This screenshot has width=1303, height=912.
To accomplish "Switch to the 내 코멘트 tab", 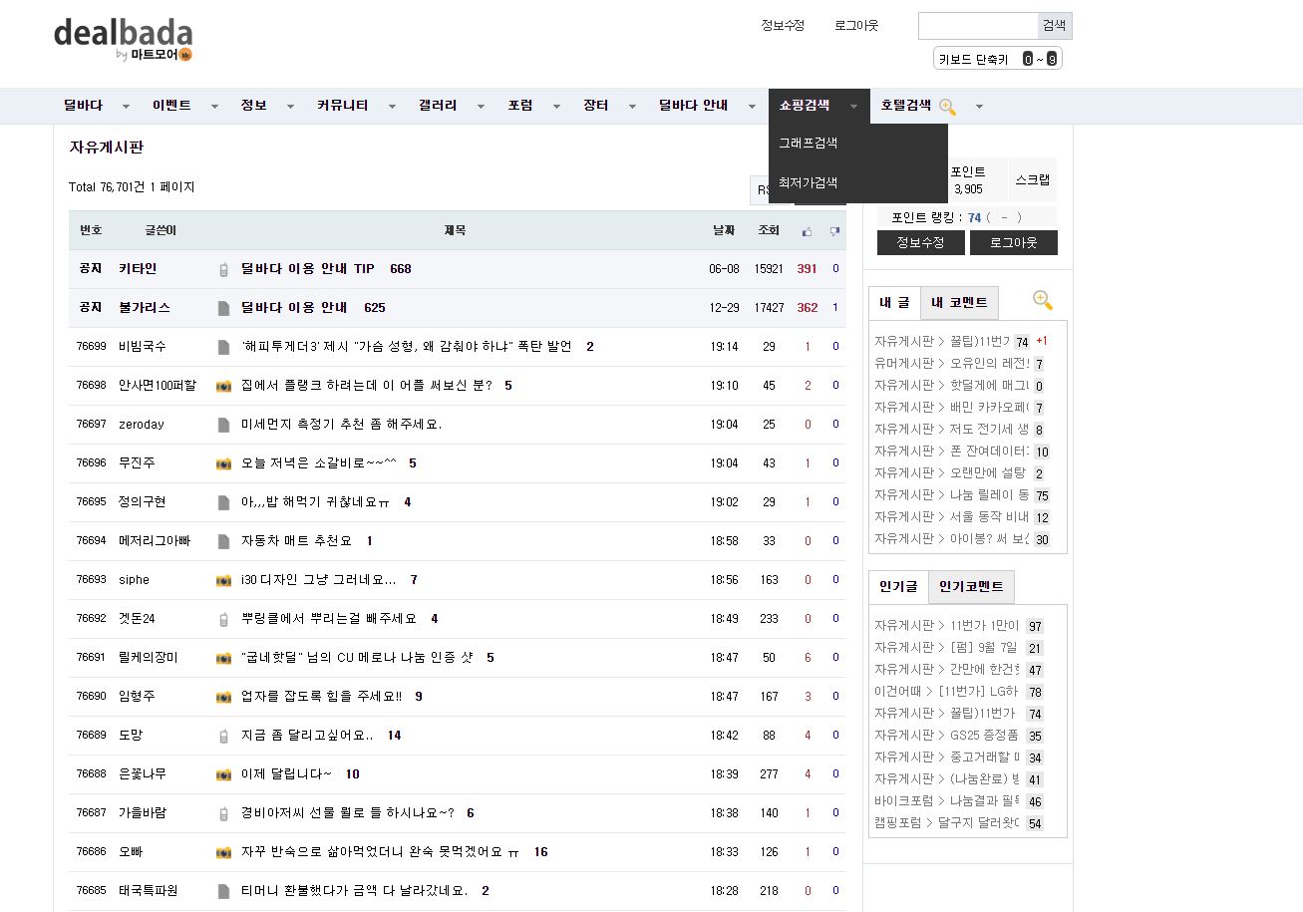I will pyautogui.click(x=958, y=302).
